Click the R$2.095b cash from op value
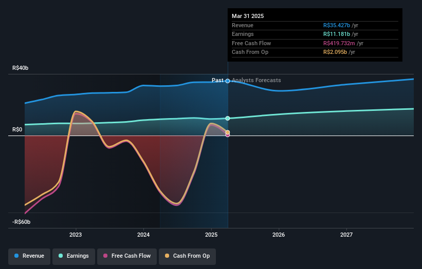Viewport: 422px width, 269px height. point(335,52)
